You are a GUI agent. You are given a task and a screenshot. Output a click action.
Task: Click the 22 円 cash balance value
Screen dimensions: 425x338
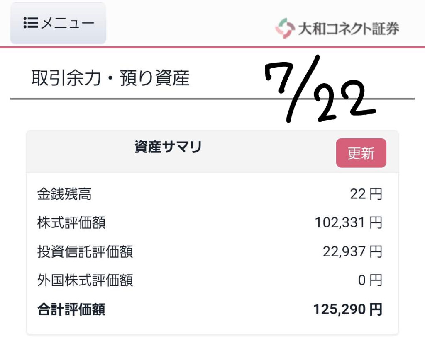[x=366, y=194]
